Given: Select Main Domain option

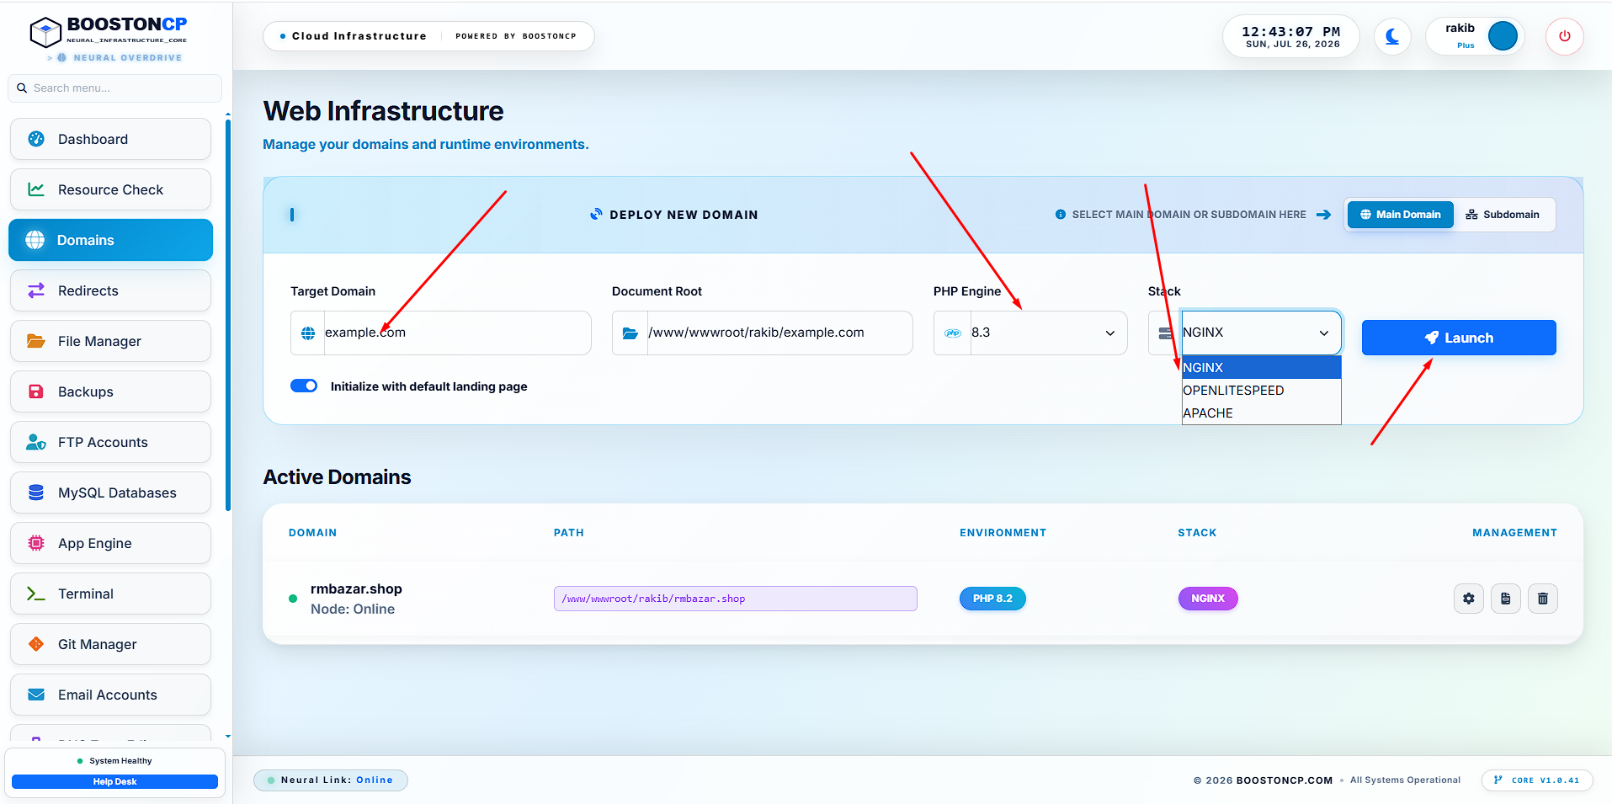Looking at the screenshot, I should [x=1400, y=215].
